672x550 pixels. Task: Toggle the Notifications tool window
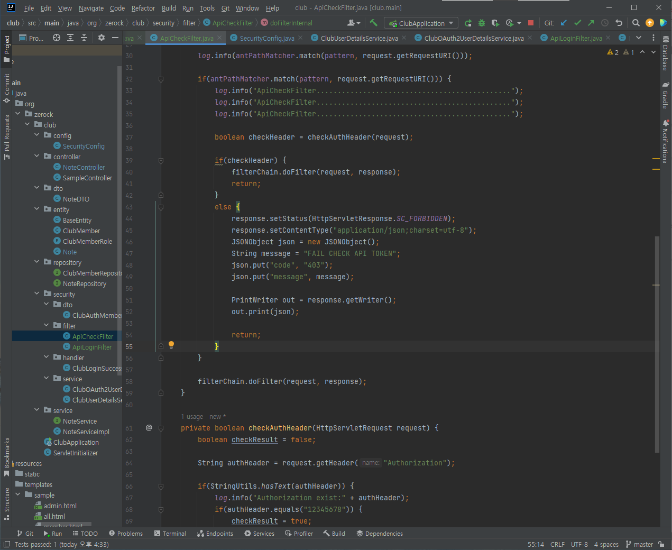(665, 141)
